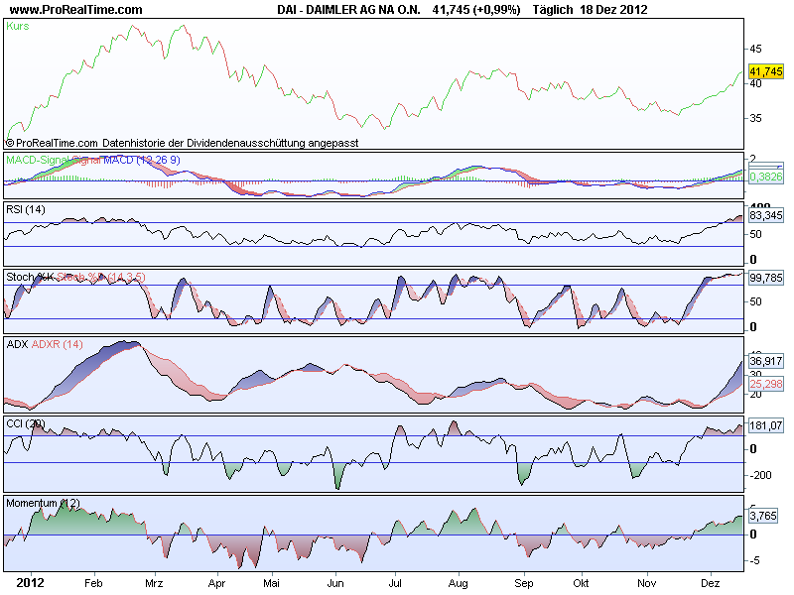Click the 2012 year label on the time axis

point(30,583)
